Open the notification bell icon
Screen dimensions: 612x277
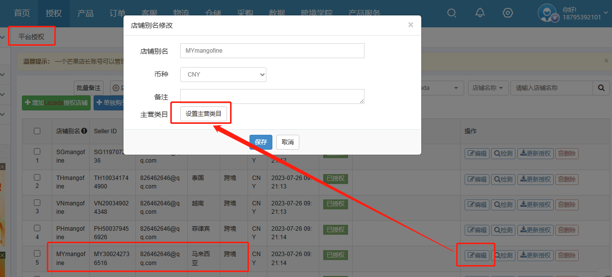480,13
